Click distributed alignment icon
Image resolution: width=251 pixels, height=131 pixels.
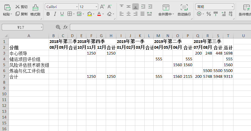click(149, 14)
